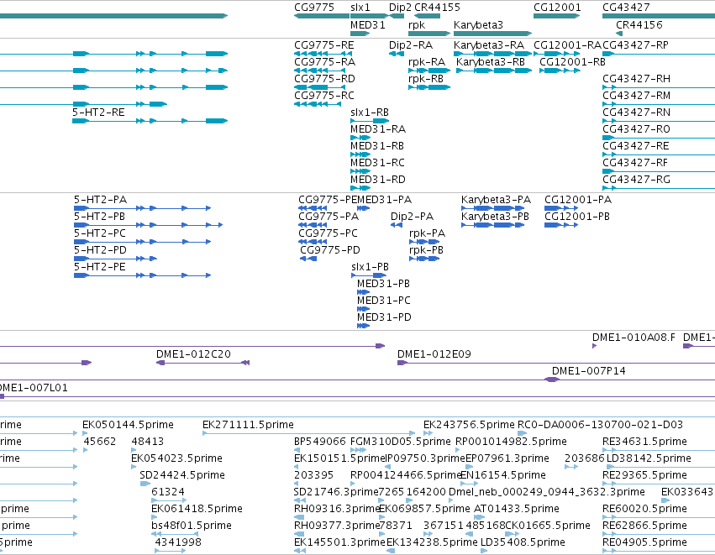Select protein Karybeta3-PA
The width and height of the screenshot is (715, 555).
pyautogui.click(x=496, y=200)
